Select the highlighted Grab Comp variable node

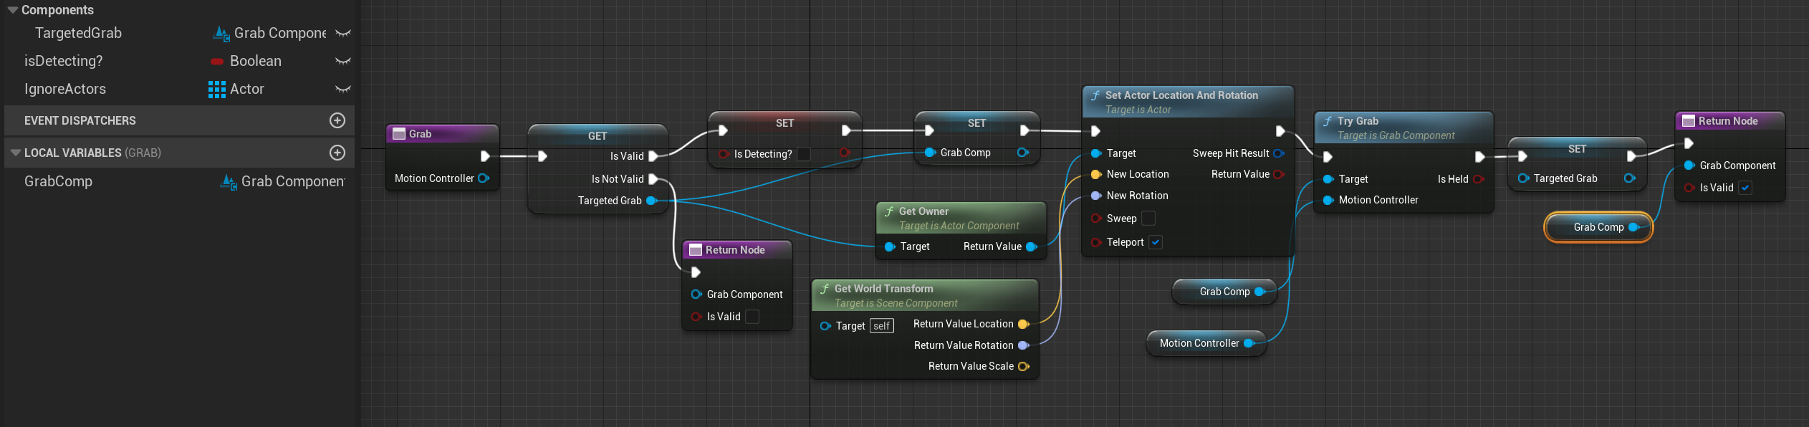(1598, 227)
